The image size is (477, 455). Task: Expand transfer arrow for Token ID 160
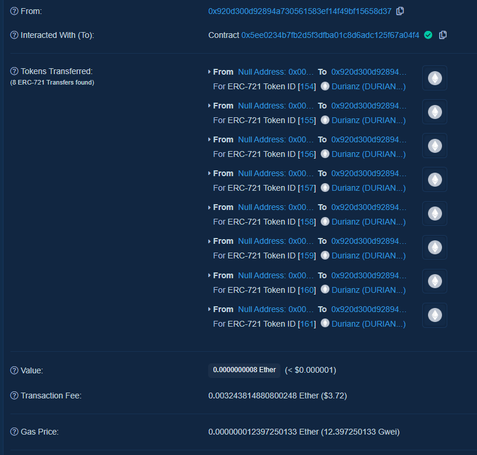(209, 275)
